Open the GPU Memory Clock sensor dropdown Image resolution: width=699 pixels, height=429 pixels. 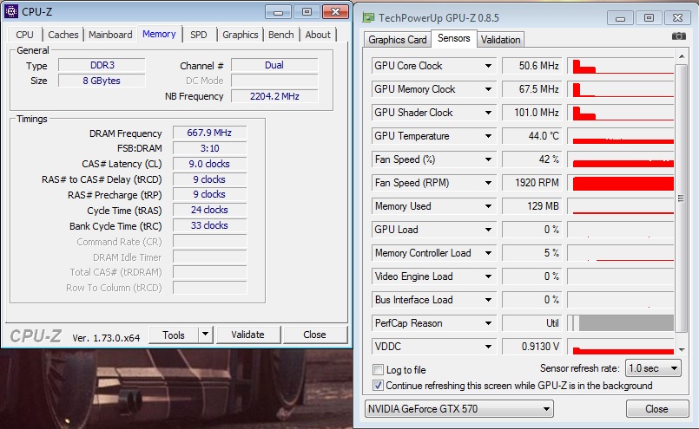tap(489, 89)
